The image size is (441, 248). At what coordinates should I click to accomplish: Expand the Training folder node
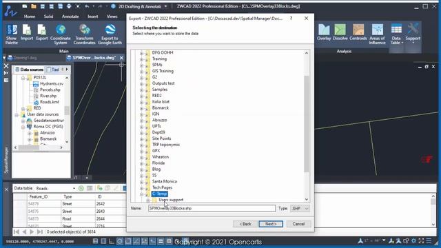[x=142, y=59]
